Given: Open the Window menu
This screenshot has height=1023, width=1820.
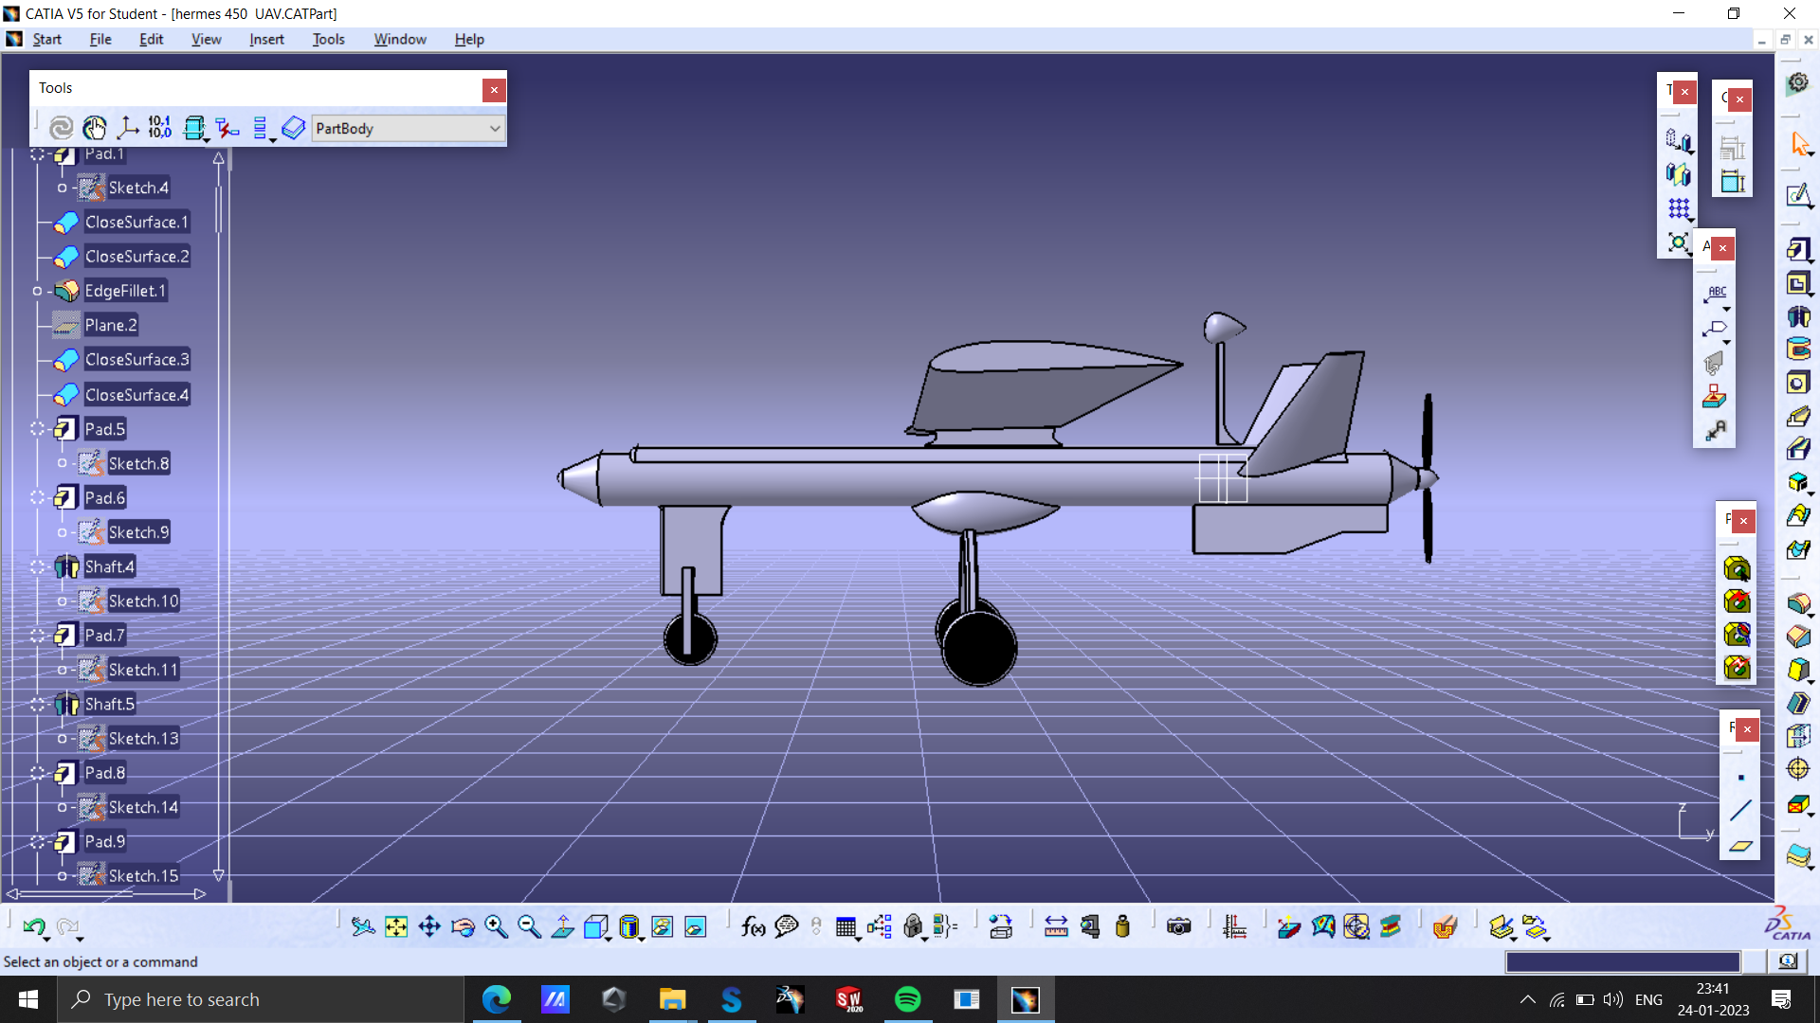Looking at the screenshot, I should pyautogui.click(x=399, y=39).
